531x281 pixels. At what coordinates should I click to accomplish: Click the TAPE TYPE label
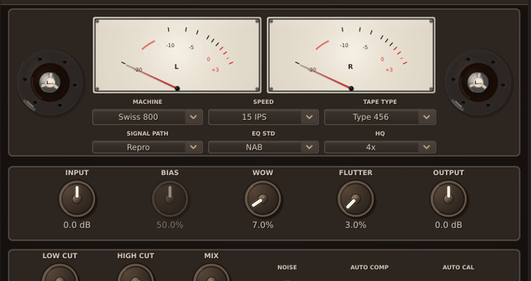click(380, 102)
